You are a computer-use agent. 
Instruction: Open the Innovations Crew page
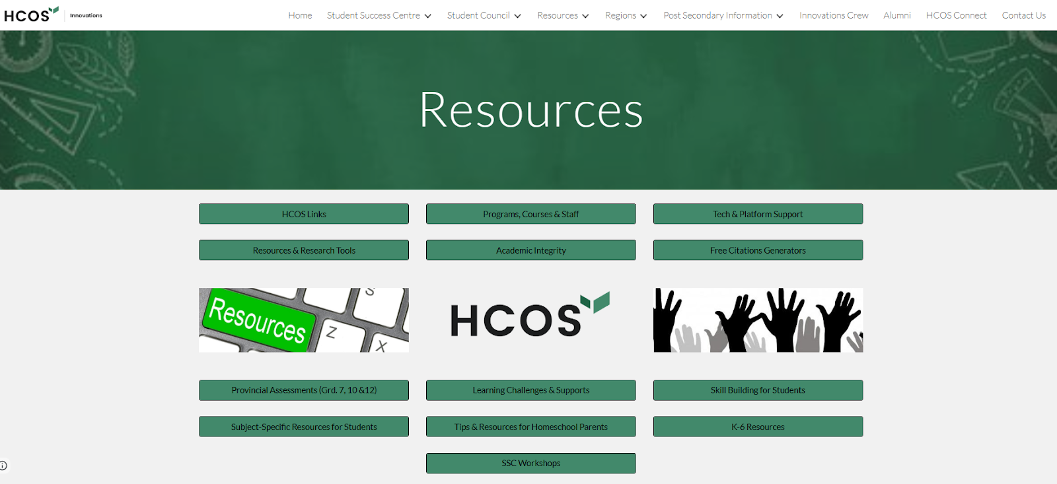[x=834, y=15]
